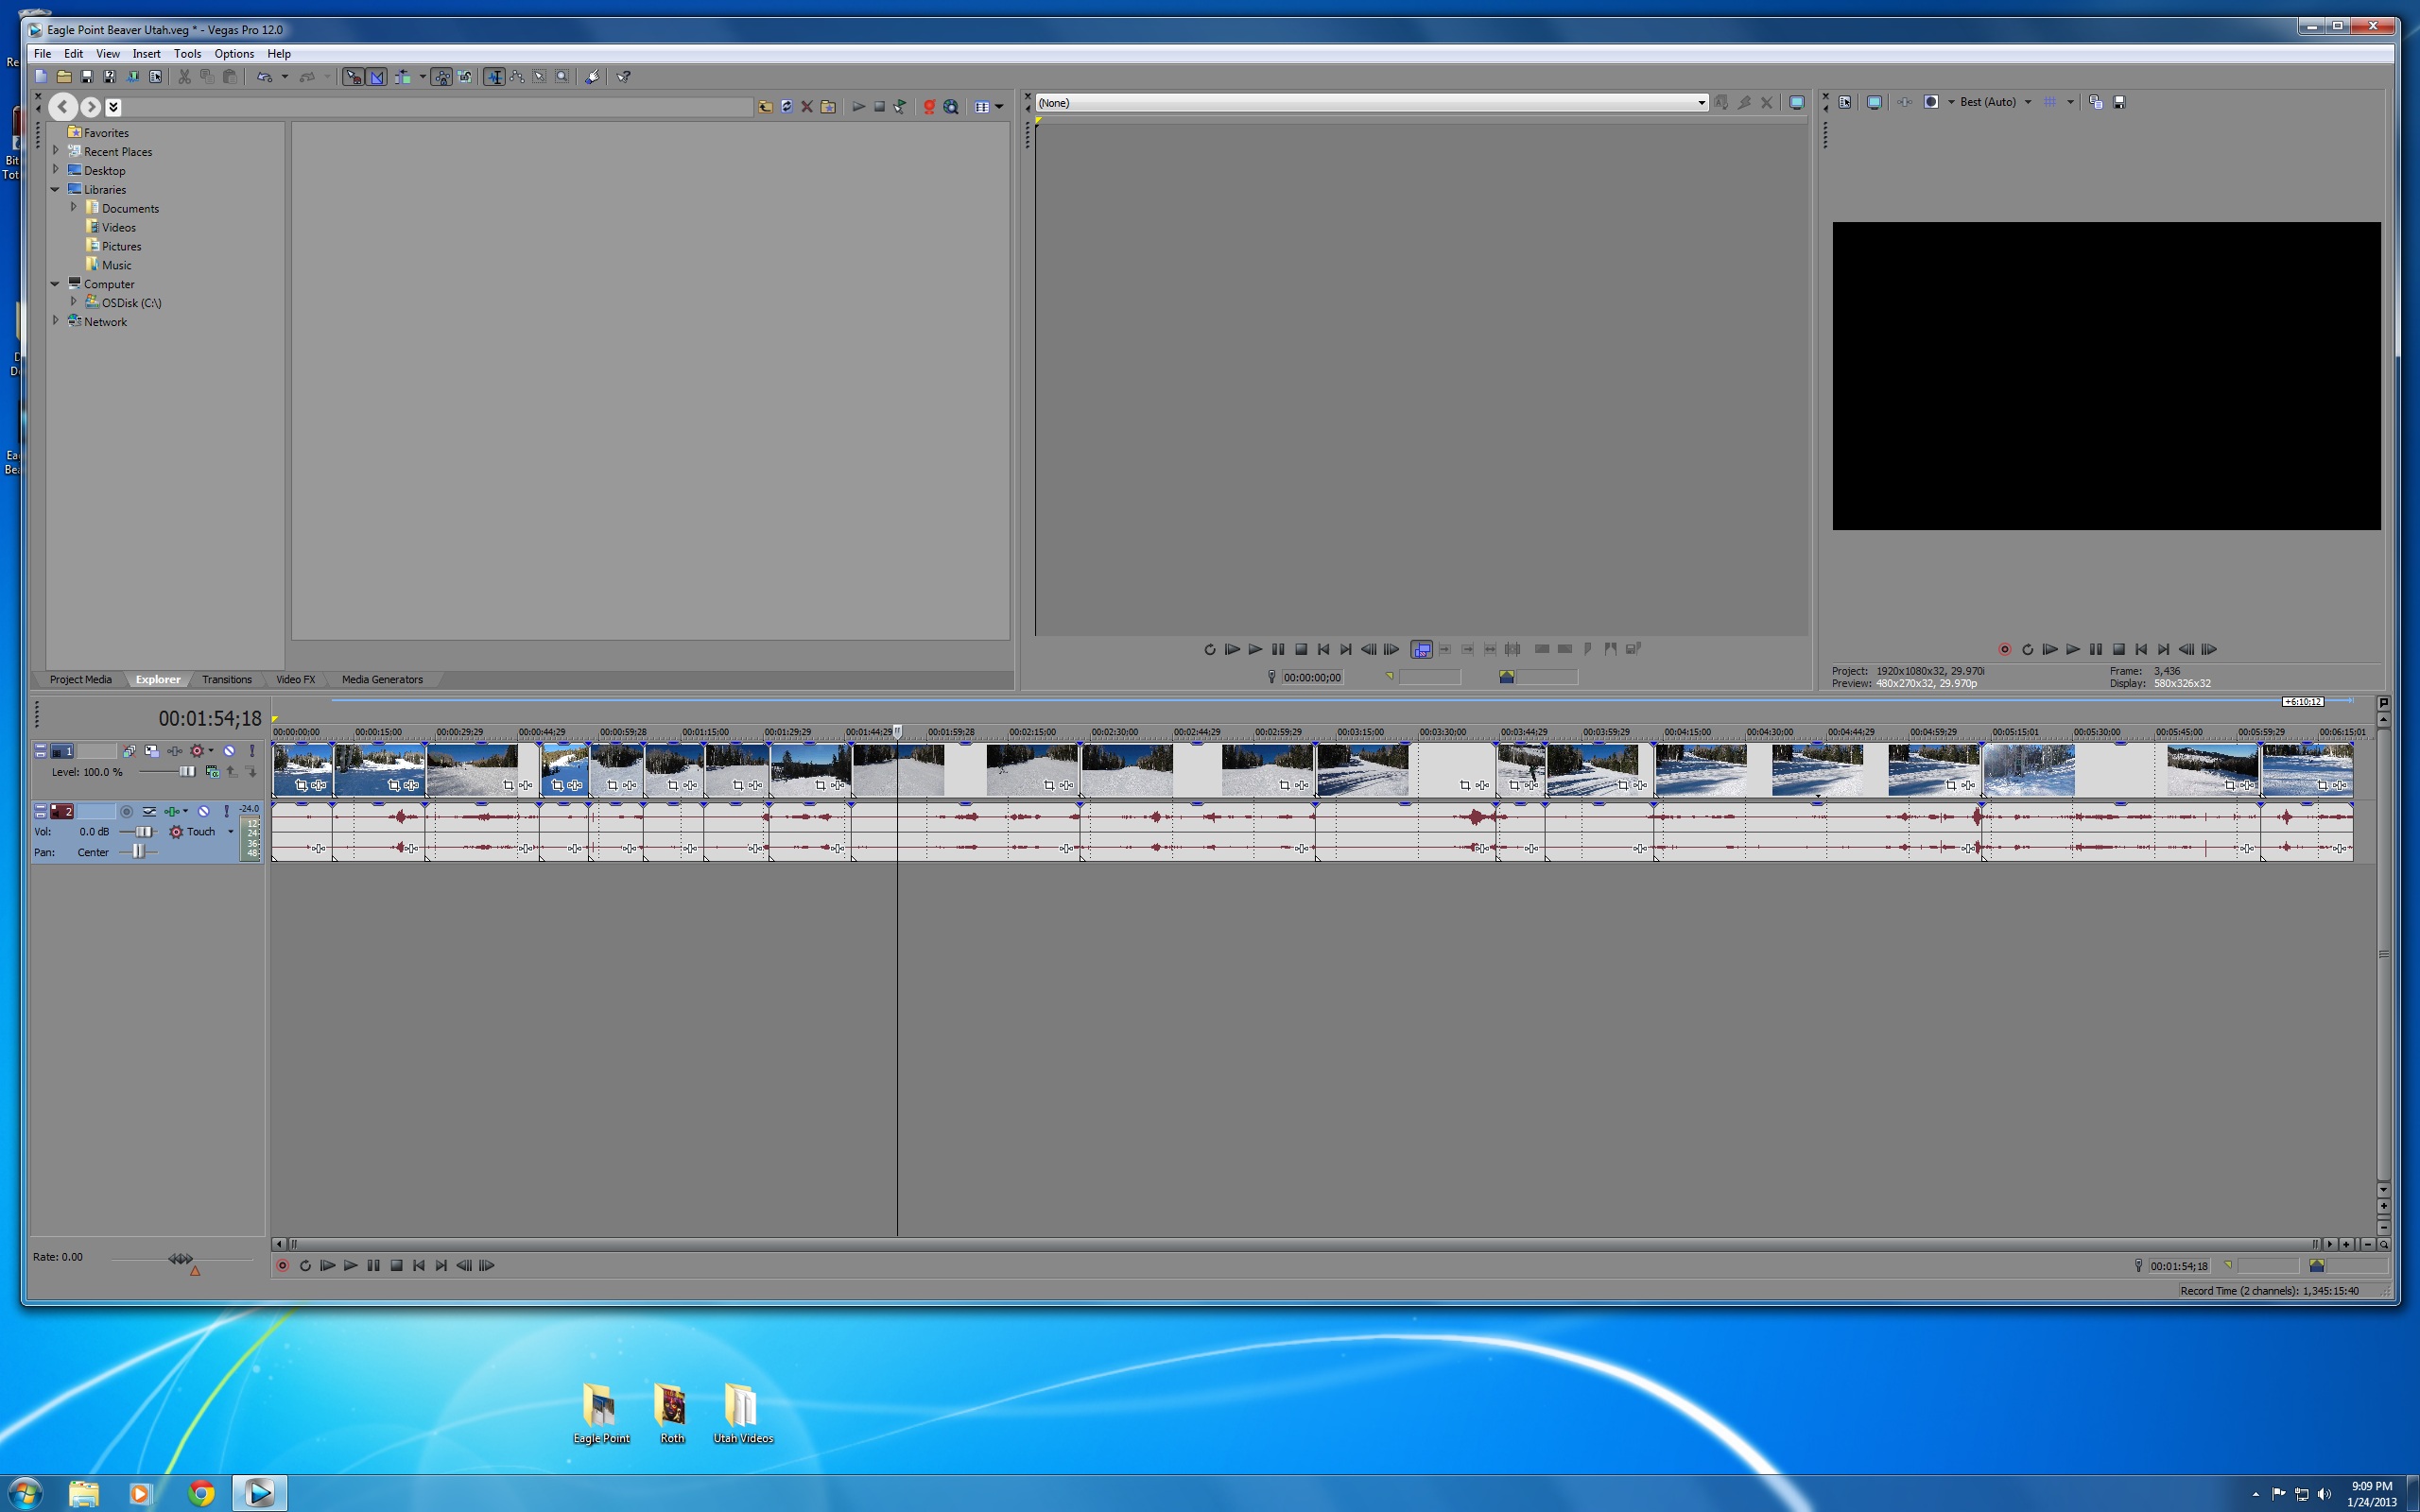
Task: Solo video track 1 exclamation icon
Action: pos(252,751)
